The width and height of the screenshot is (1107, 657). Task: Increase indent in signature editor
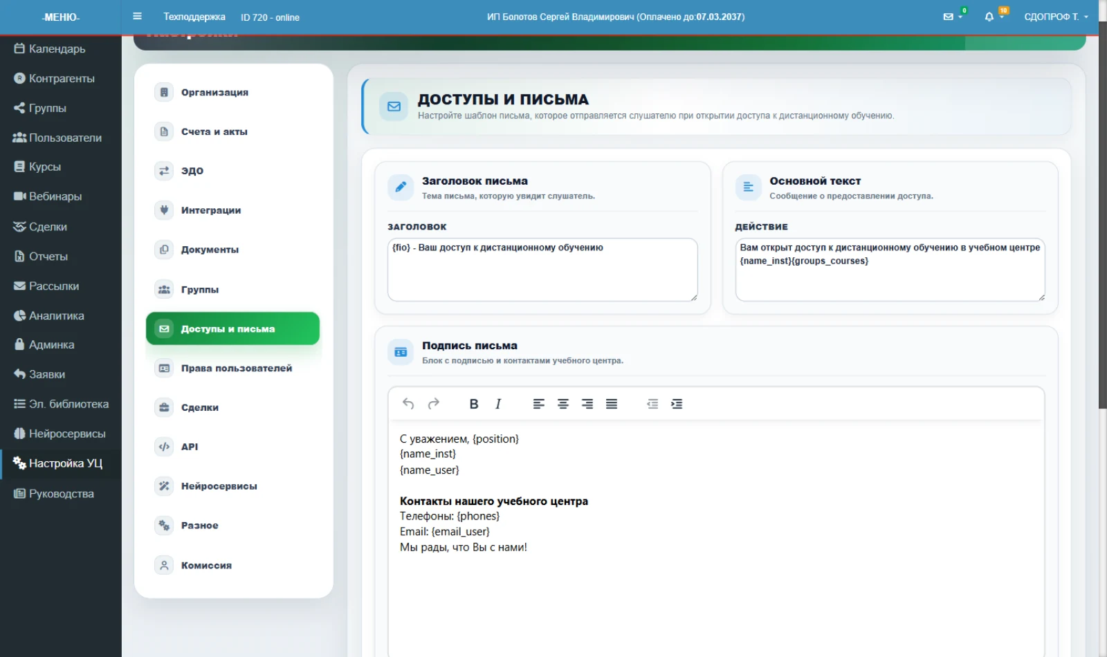(x=677, y=404)
